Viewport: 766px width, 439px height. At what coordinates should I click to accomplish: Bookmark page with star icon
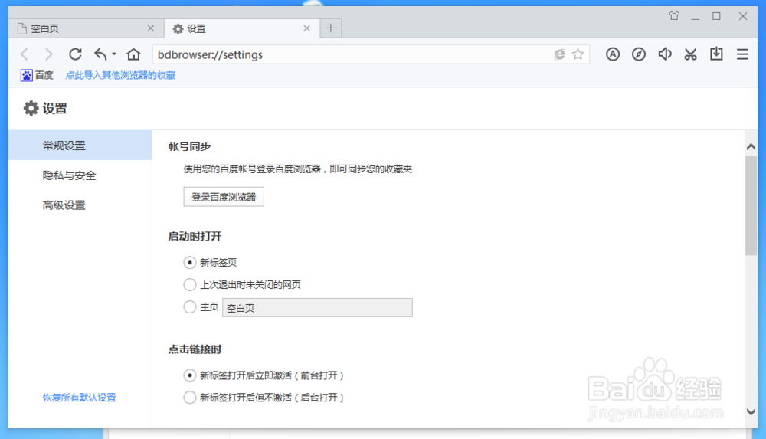[578, 54]
